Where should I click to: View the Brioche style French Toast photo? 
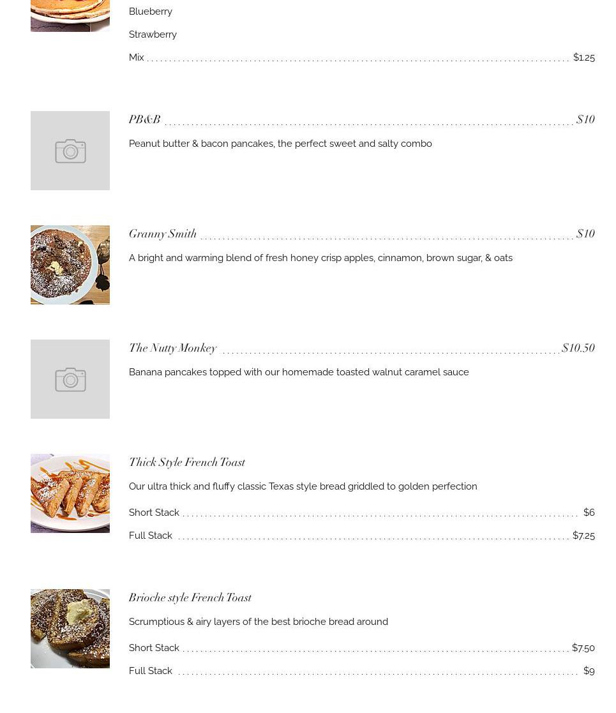pos(70,629)
